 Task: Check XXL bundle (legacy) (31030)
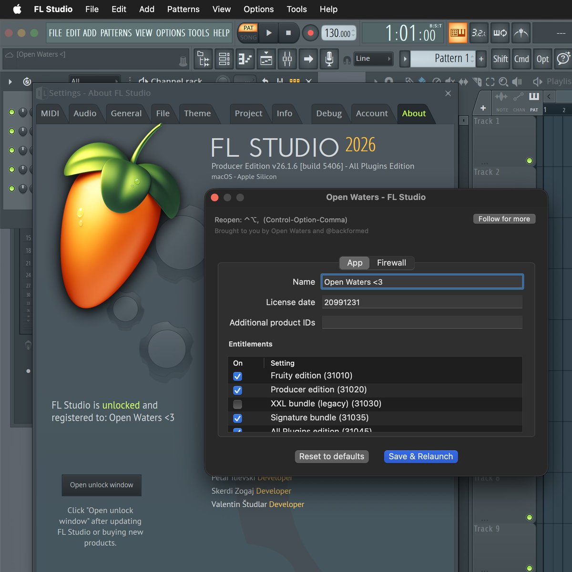(237, 404)
